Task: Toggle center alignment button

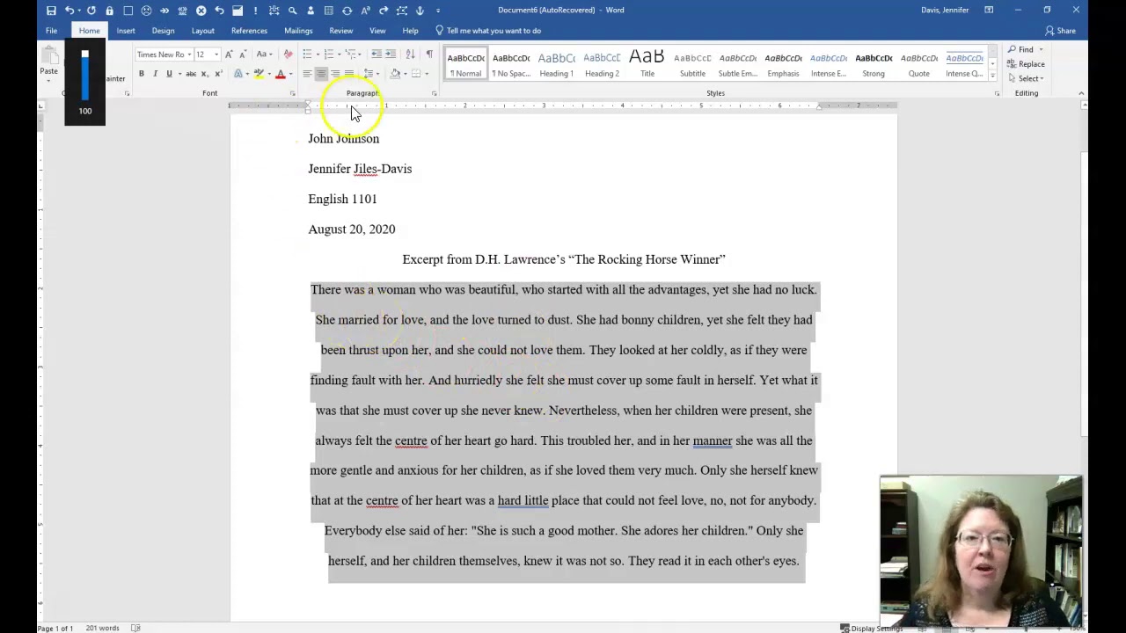Action: click(321, 74)
